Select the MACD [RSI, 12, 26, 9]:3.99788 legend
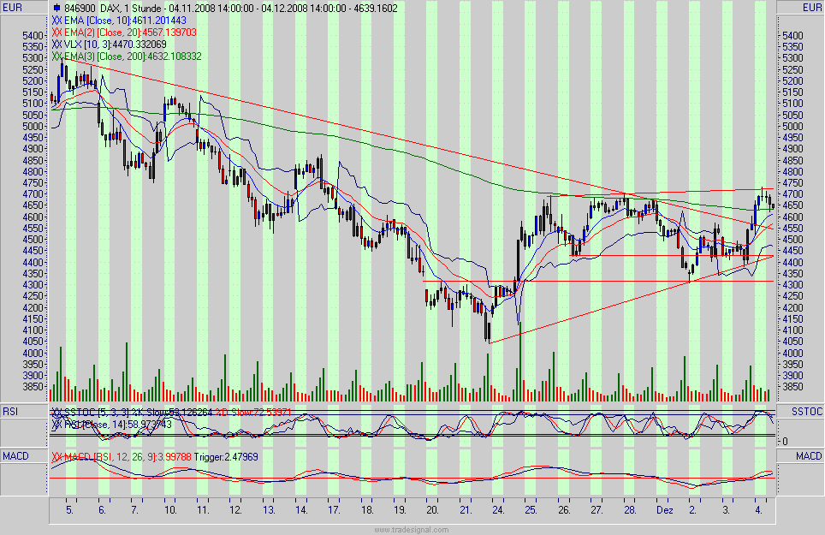Image resolution: width=825 pixels, height=535 pixels. (128, 456)
